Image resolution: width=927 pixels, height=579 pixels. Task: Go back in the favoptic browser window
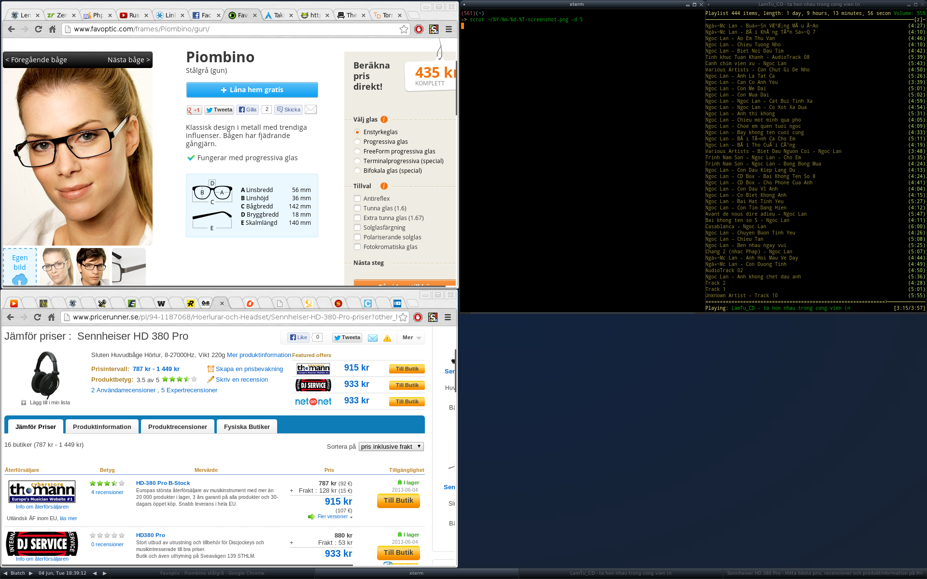11,29
